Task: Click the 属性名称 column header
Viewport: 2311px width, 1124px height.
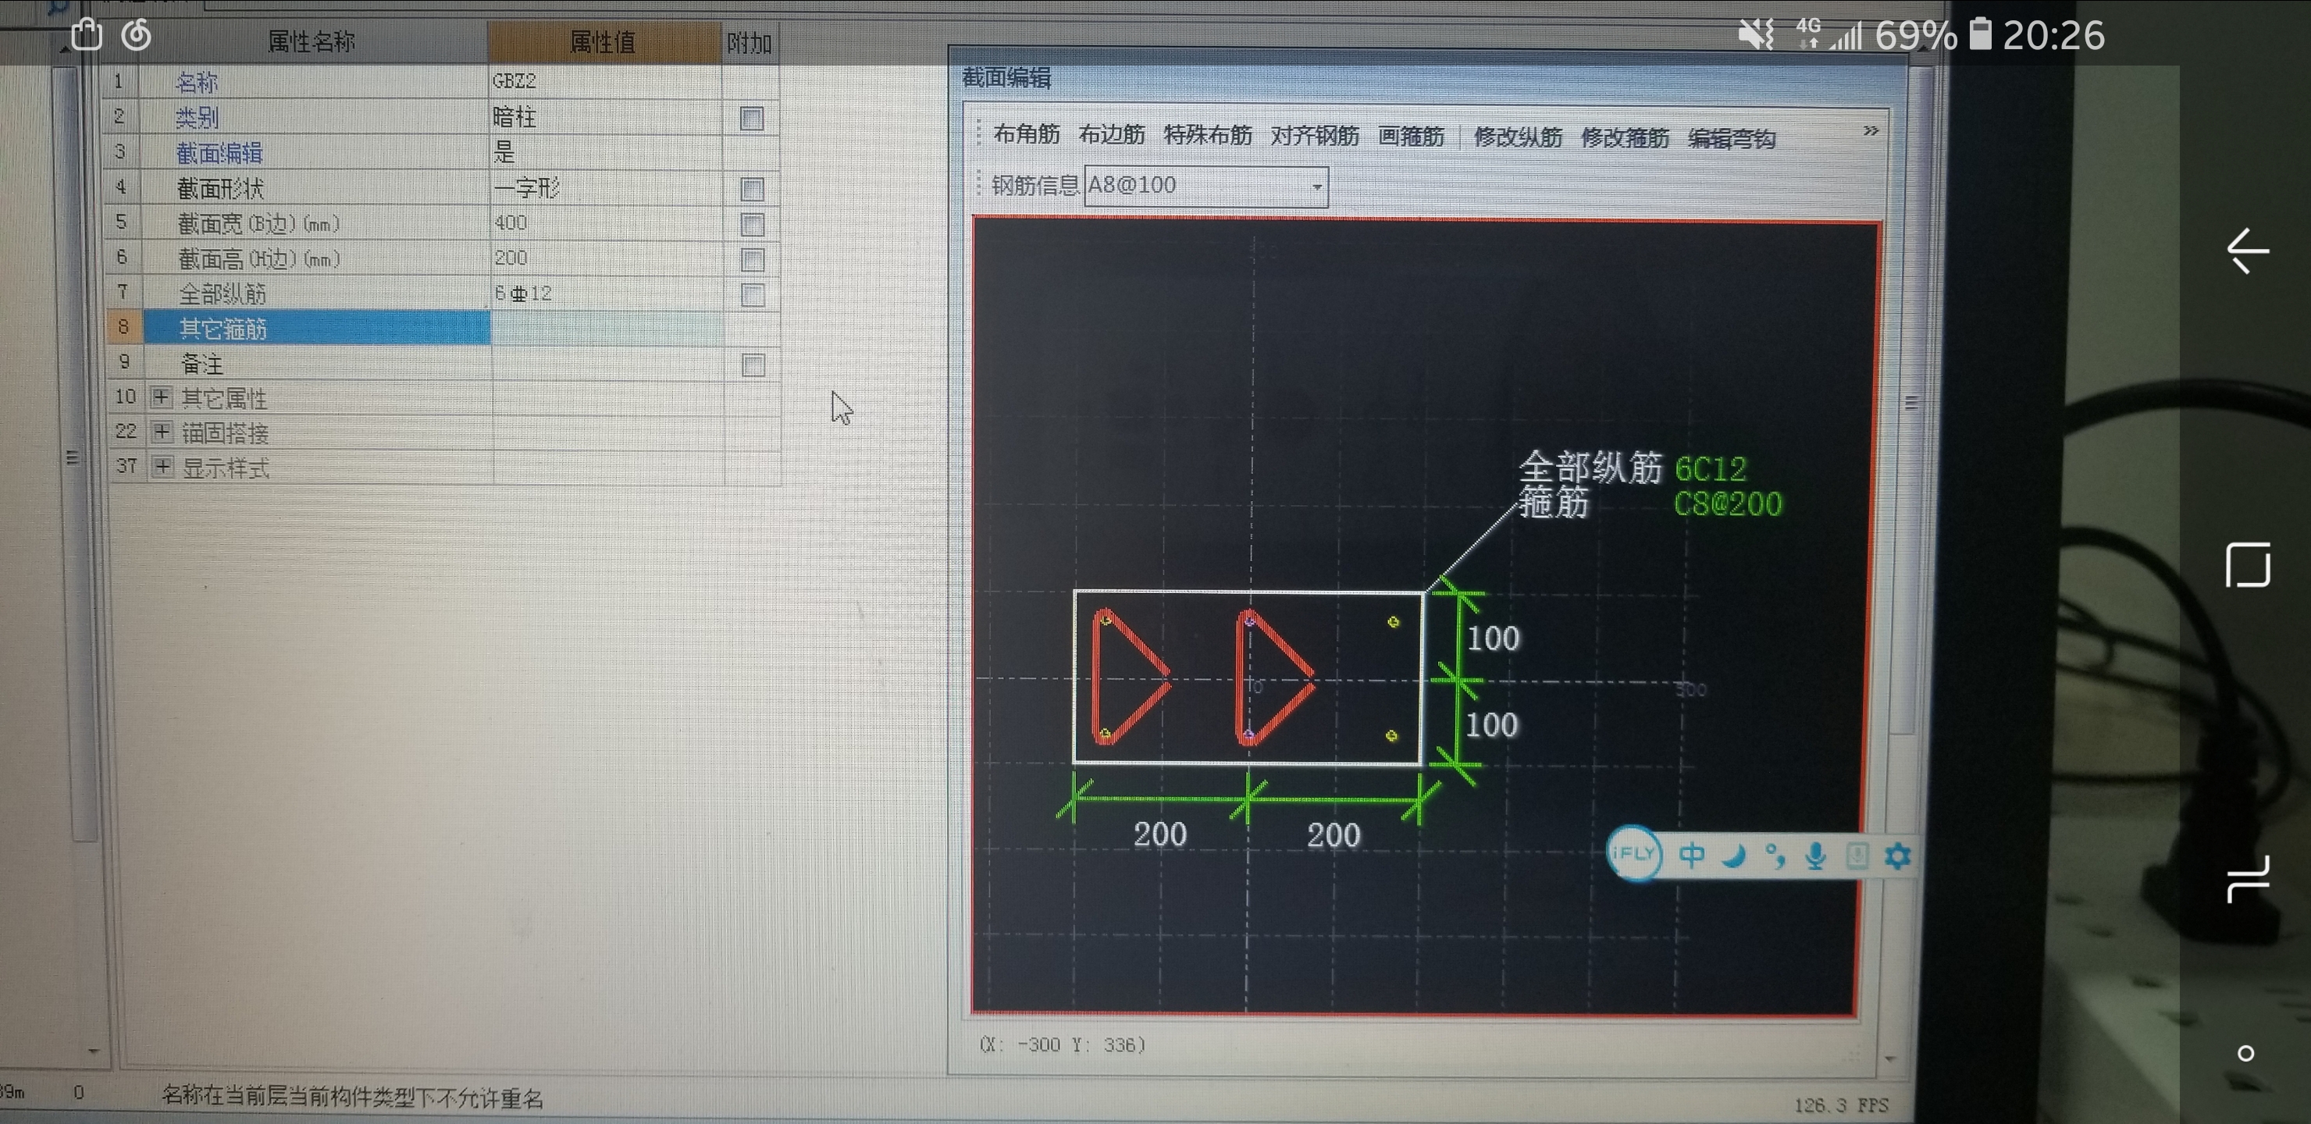Action: point(311,41)
